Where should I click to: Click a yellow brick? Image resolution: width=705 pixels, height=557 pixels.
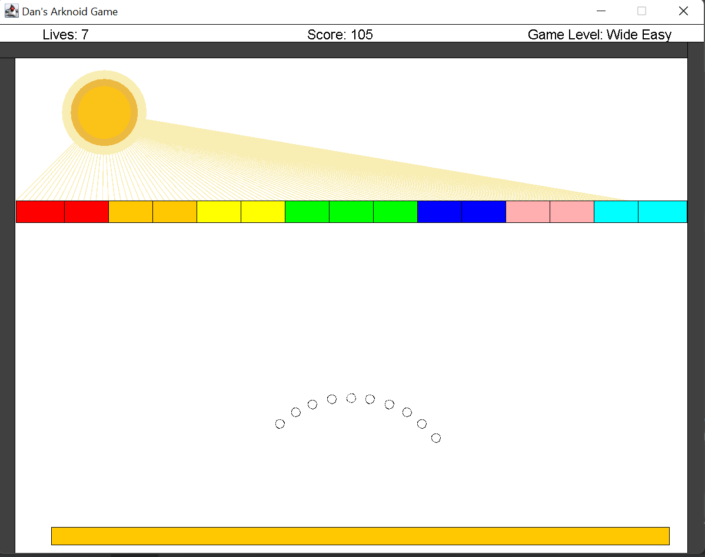click(x=219, y=211)
